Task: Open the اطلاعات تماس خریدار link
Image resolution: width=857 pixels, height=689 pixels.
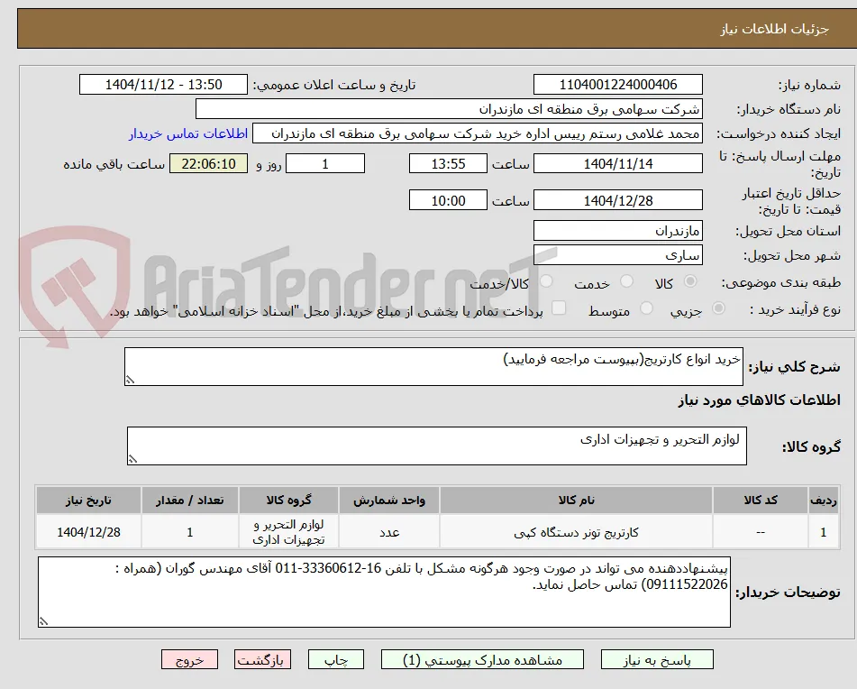Action: 188,134
